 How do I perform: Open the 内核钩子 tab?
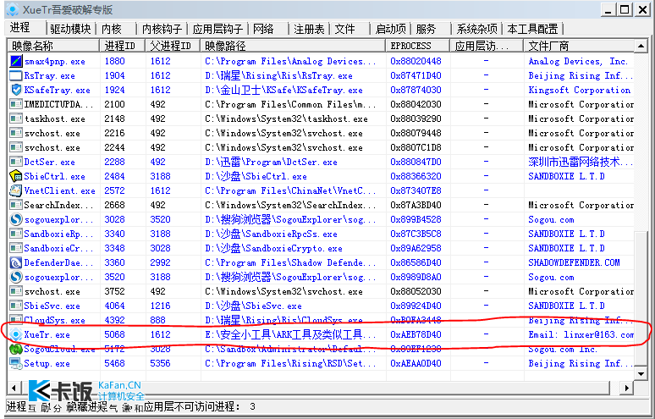162,29
